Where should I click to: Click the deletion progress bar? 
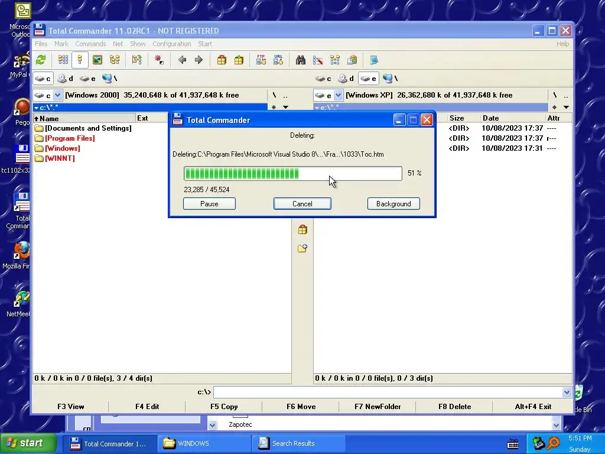(293, 174)
